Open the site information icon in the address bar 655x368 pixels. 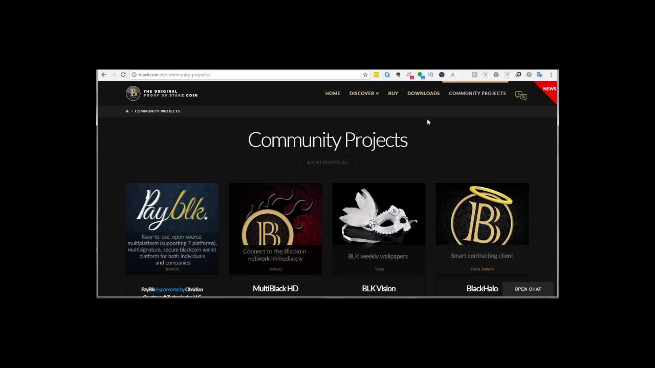pyautogui.click(x=134, y=75)
